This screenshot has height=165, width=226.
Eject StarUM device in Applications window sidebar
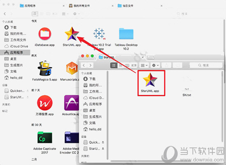pos(28,97)
